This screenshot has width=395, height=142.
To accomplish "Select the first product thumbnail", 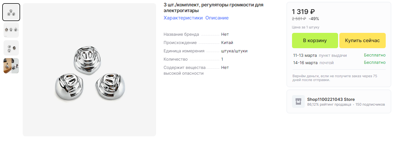I will click(x=11, y=12).
